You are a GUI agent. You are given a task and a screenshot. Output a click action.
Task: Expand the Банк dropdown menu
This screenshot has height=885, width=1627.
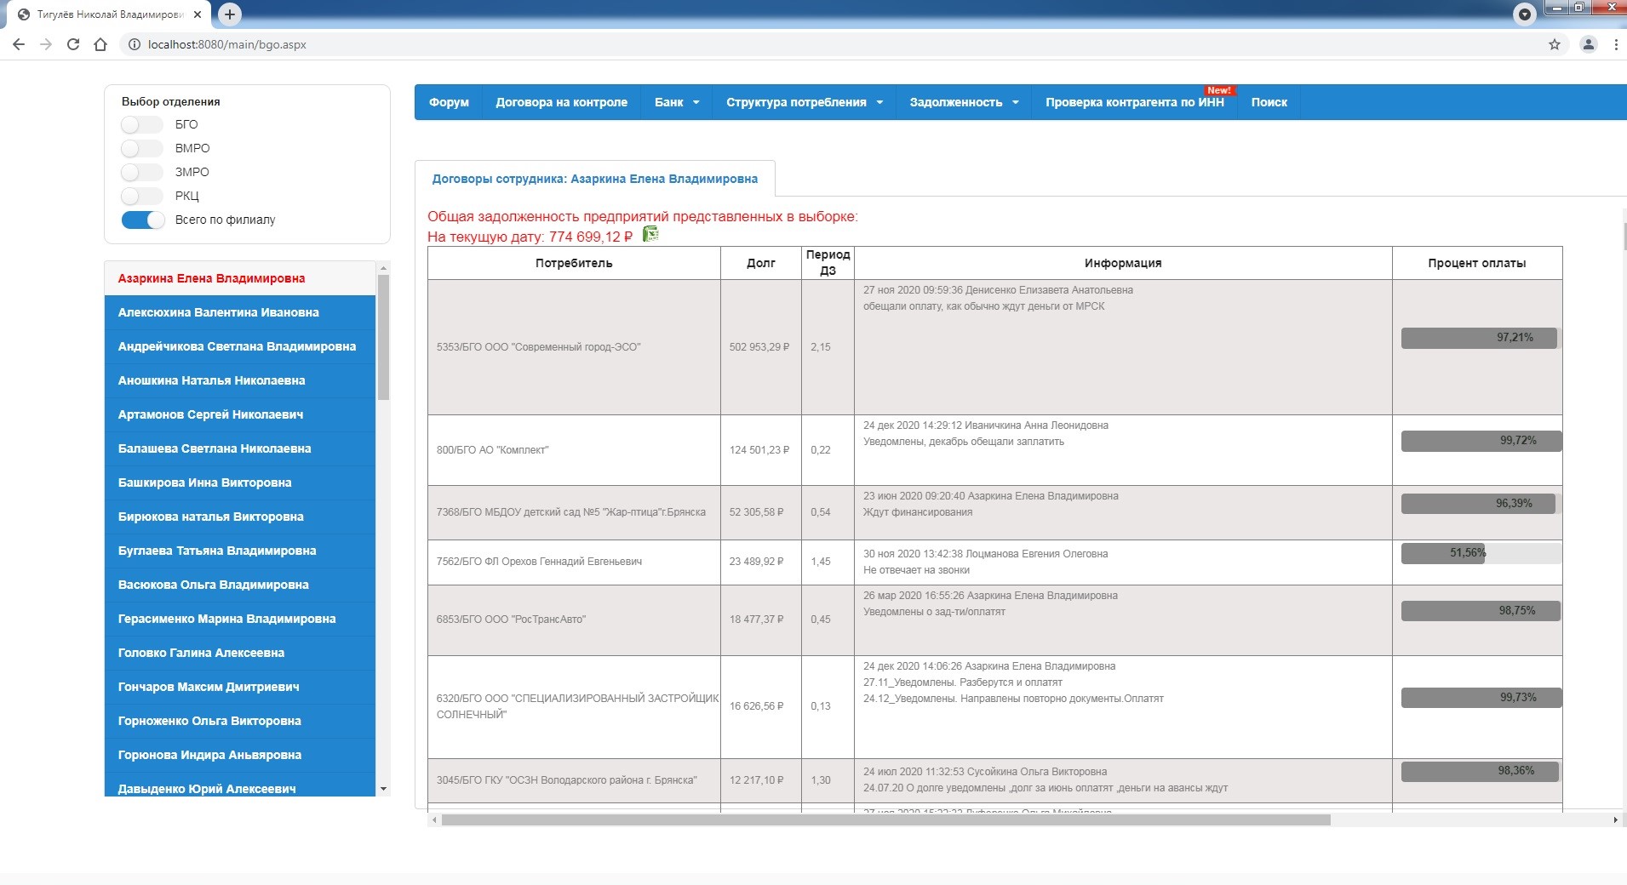click(x=677, y=102)
